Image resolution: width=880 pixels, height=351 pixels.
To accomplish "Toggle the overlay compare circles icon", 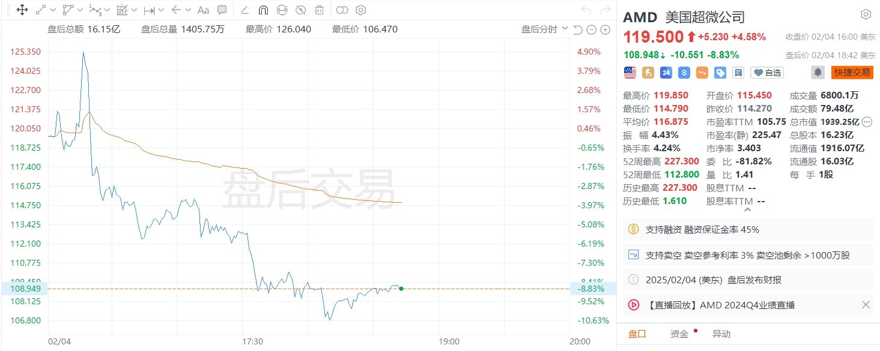I will [342, 10].
